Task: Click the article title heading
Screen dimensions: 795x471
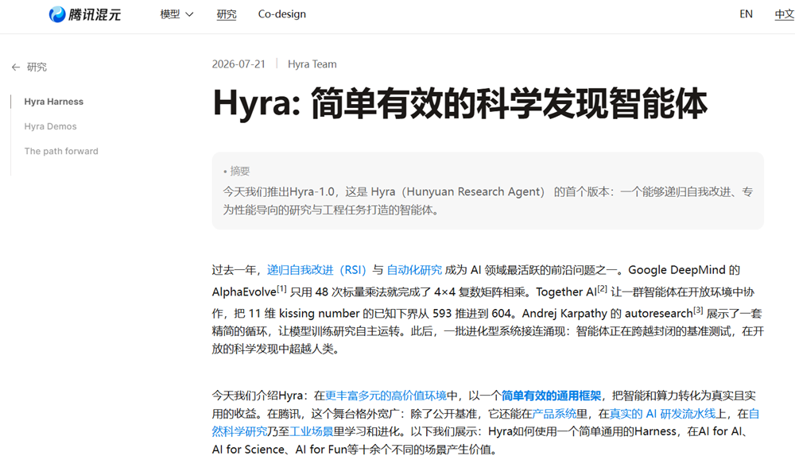Action: (x=460, y=104)
